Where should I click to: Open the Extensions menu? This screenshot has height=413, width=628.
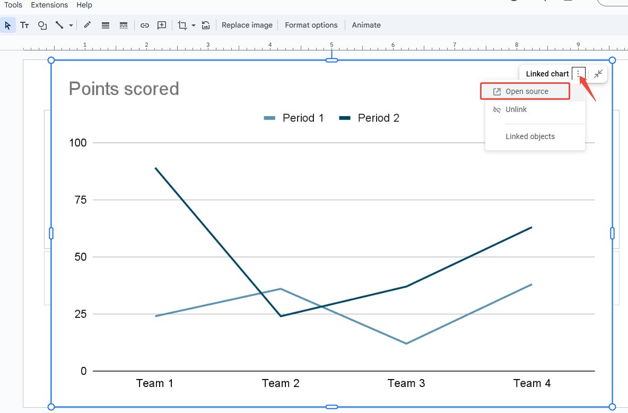coord(49,5)
